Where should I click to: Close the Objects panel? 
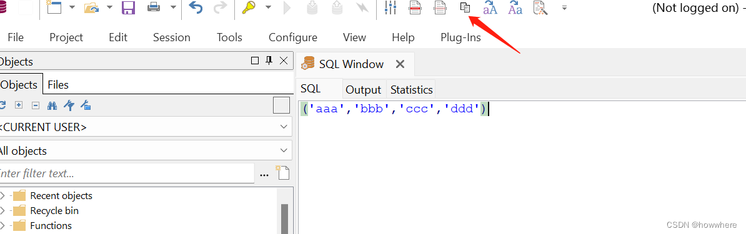click(x=284, y=61)
